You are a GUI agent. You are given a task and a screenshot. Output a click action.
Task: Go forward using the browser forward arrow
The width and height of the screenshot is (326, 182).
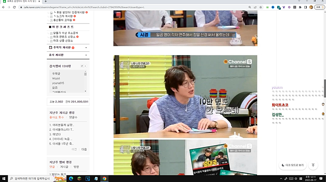point(9,7)
